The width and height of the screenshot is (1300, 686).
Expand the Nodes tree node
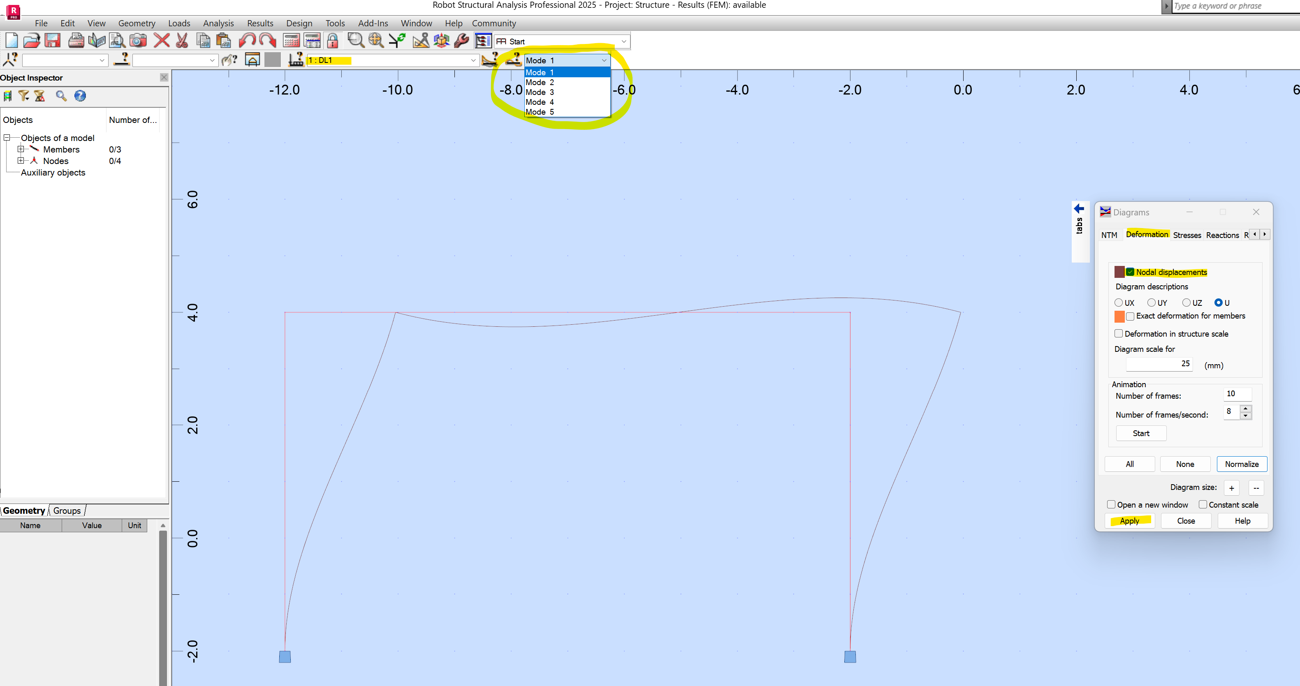click(x=21, y=160)
